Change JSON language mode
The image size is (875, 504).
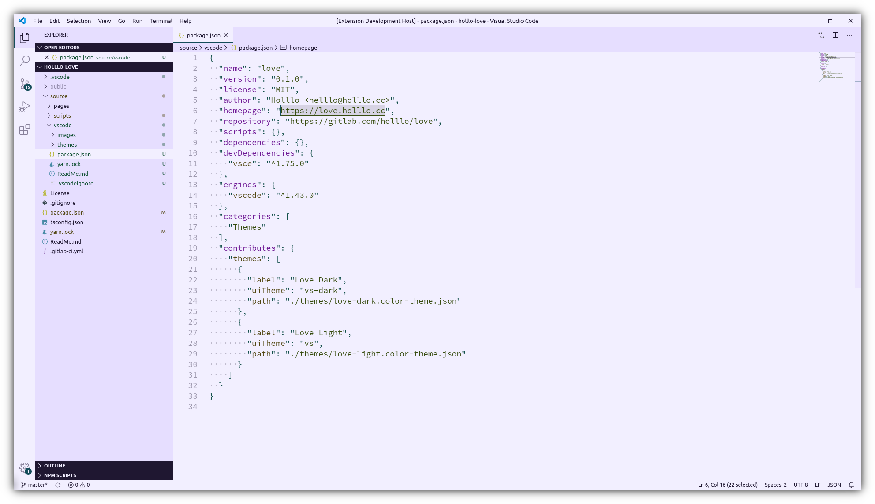tap(834, 485)
